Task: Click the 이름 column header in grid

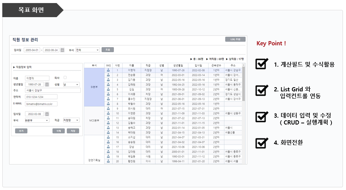Action: click(131, 65)
